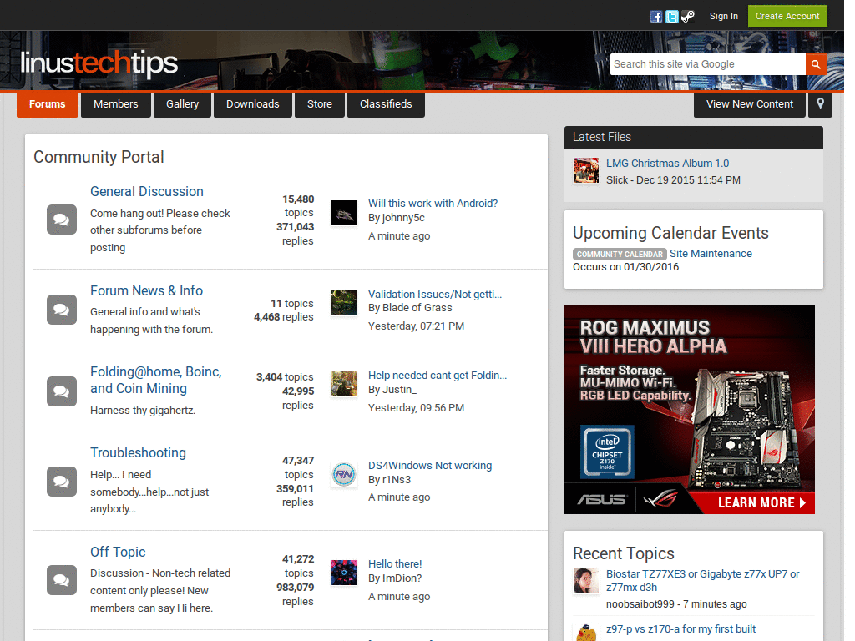Click the location pin icon in navigation
Viewport: 855px width, 641px height.
(820, 104)
